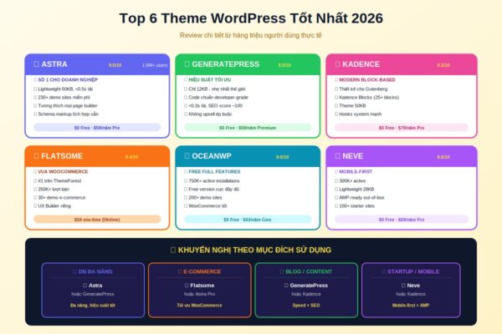Click the '$0 Free · $59/năm Premium' pill

tap(248, 128)
